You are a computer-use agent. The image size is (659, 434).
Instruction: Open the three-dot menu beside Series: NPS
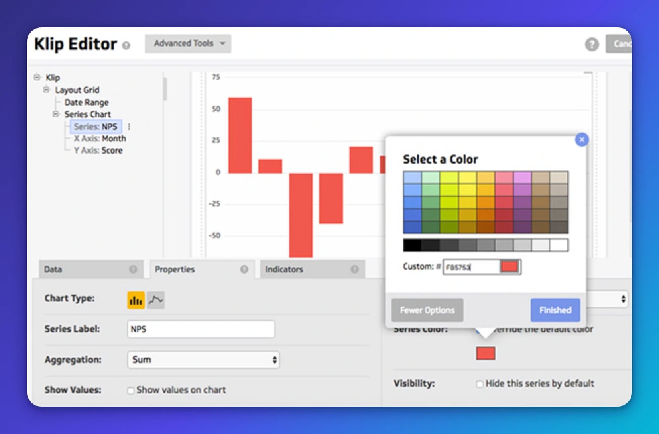click(129, 127)
